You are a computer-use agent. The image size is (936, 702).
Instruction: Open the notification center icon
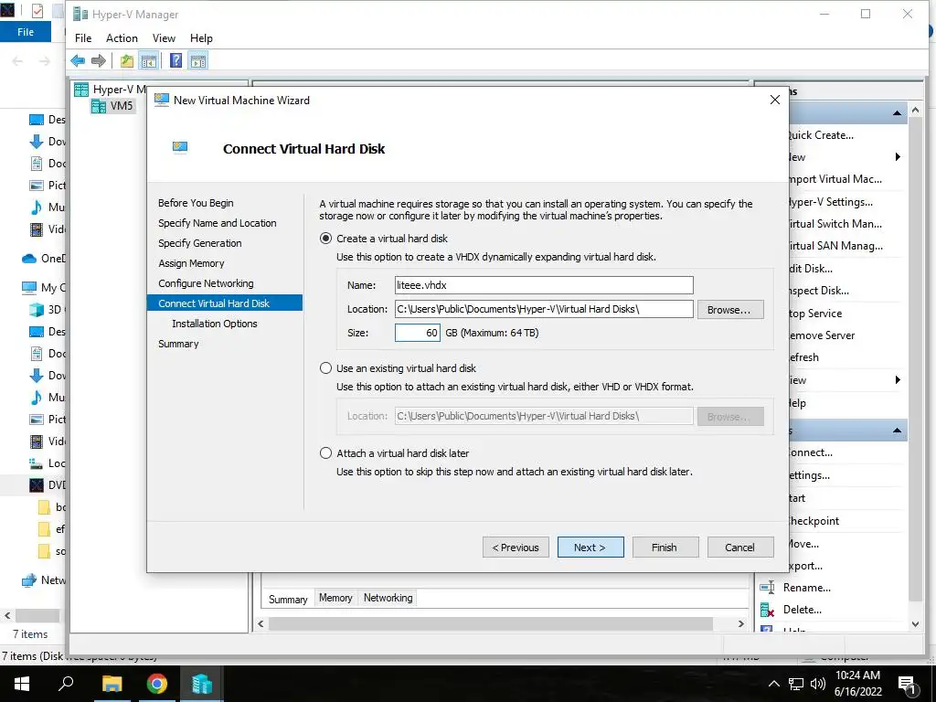907,685
